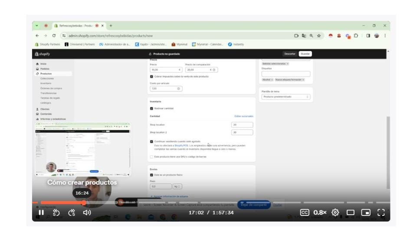Change the 0.8× playback speed
420x241 pixels.
[320, 212]
